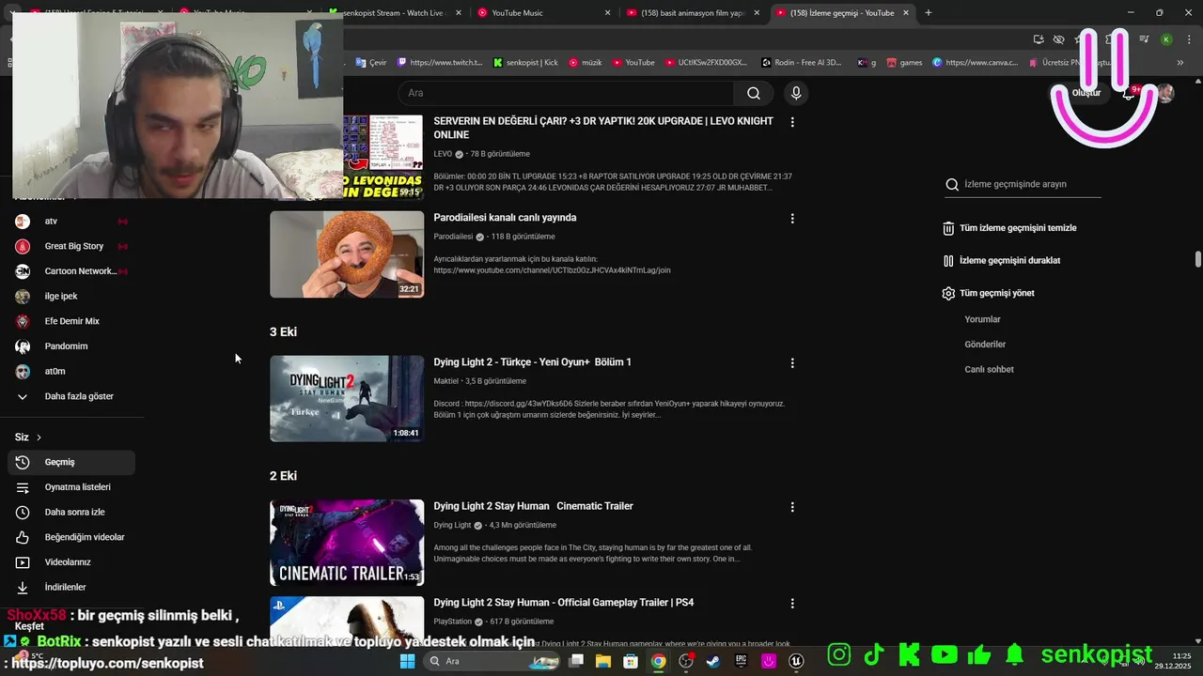Show hidden bookmarks with the overflow chevron
The image size is (1203, 676).
coord(1180,63)
